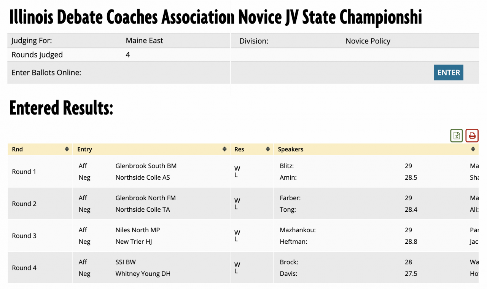Download results as Excel spreadsheet
487x289 pixels.
[457, 136]
